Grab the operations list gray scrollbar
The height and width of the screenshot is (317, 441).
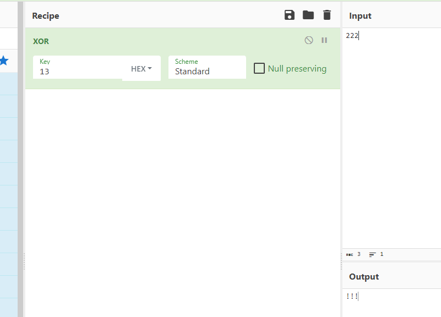(x=20, y=159)
